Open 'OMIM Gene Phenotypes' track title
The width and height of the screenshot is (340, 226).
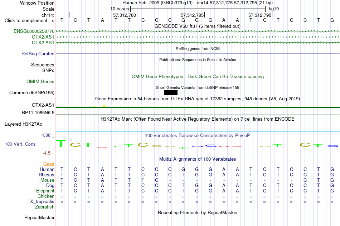198,76
